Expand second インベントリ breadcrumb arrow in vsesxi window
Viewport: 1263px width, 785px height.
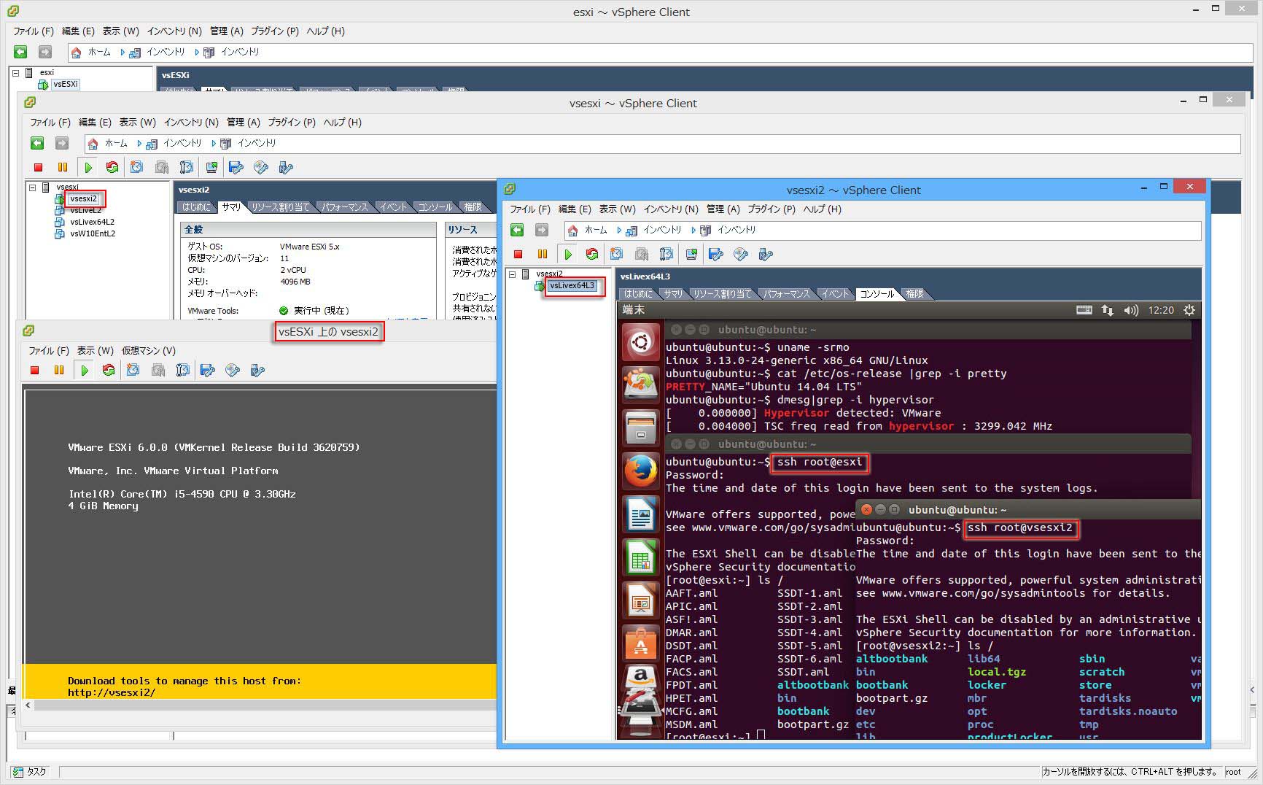click(x=214, y=143)
